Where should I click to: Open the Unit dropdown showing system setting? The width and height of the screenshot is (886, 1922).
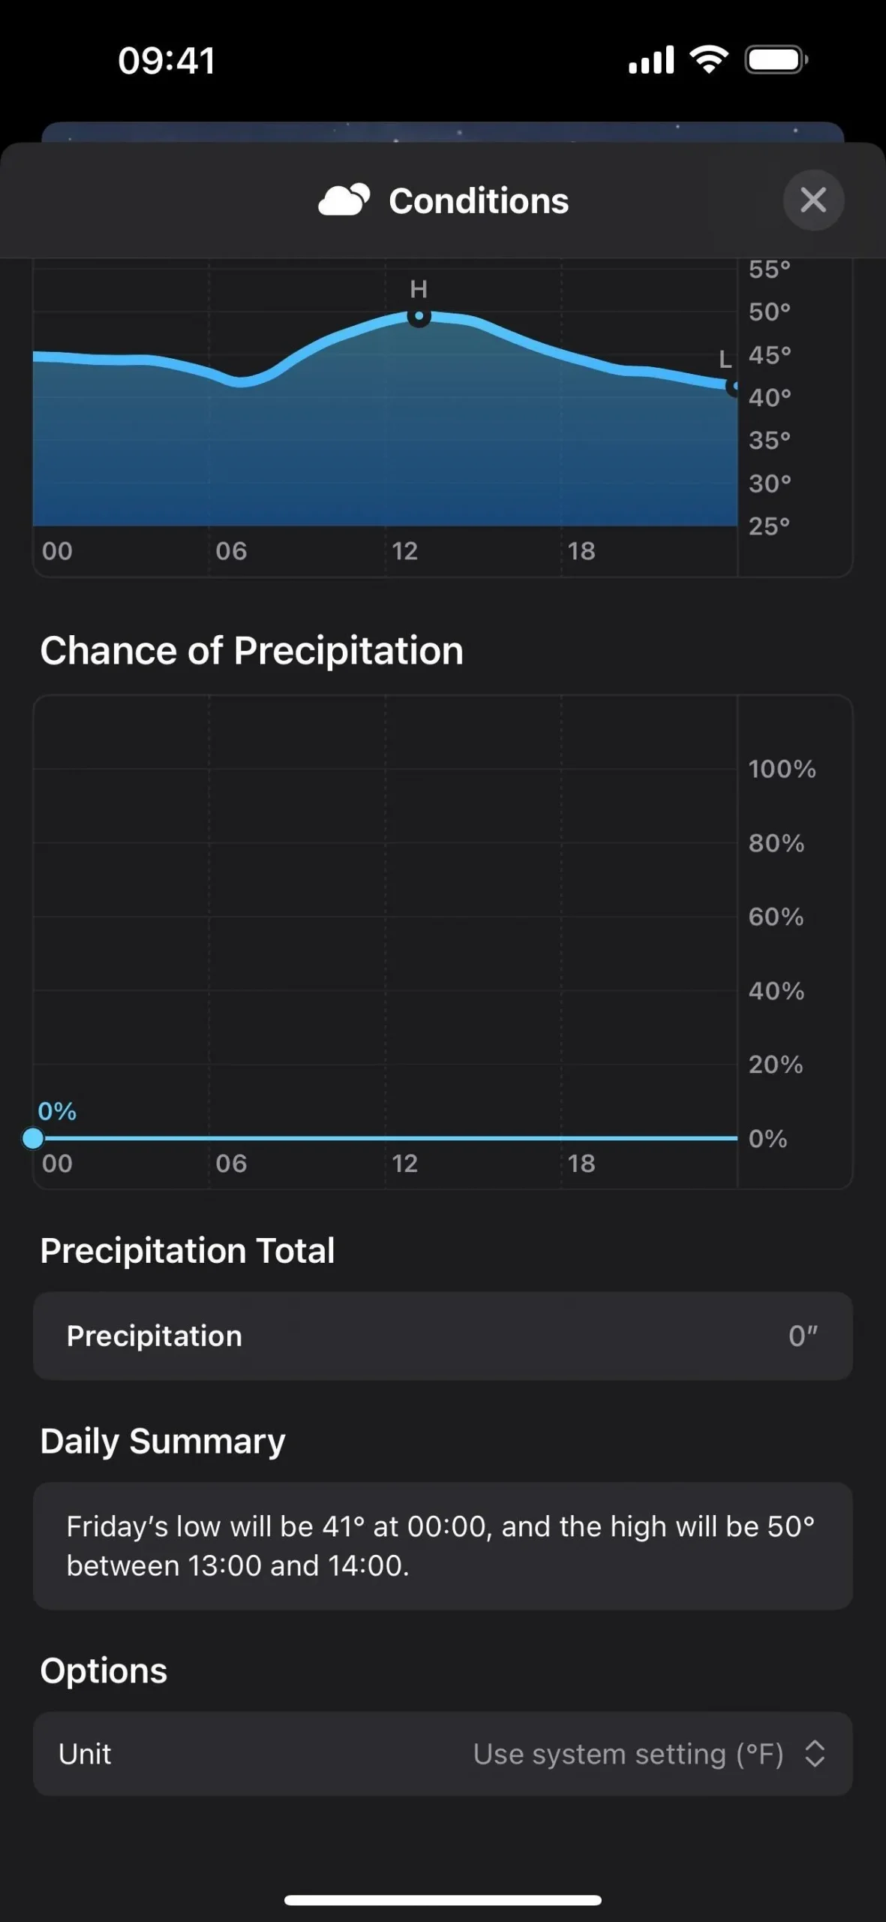tap(443, 1754)
